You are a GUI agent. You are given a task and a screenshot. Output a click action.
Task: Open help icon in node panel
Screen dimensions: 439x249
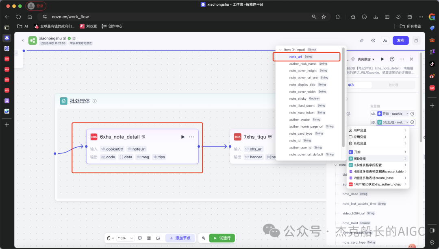[x=392, y=59]
